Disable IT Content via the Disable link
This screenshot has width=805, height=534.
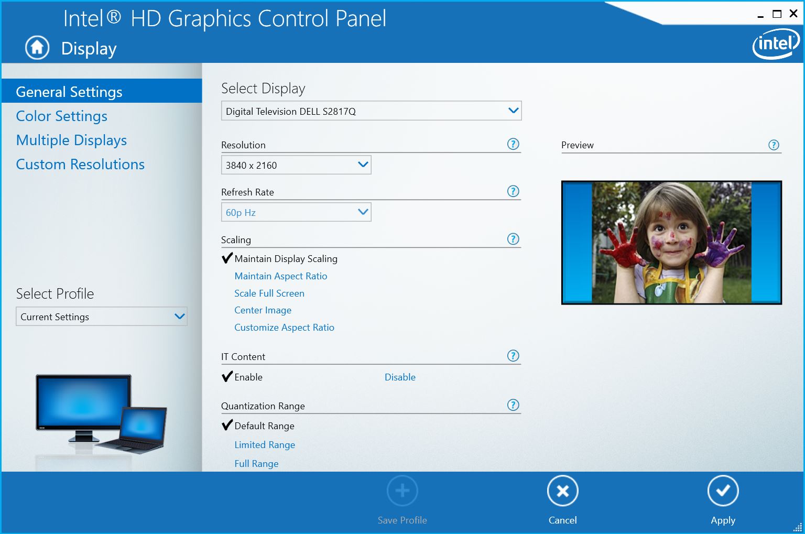pyautogui.click(x=400, y=377)
